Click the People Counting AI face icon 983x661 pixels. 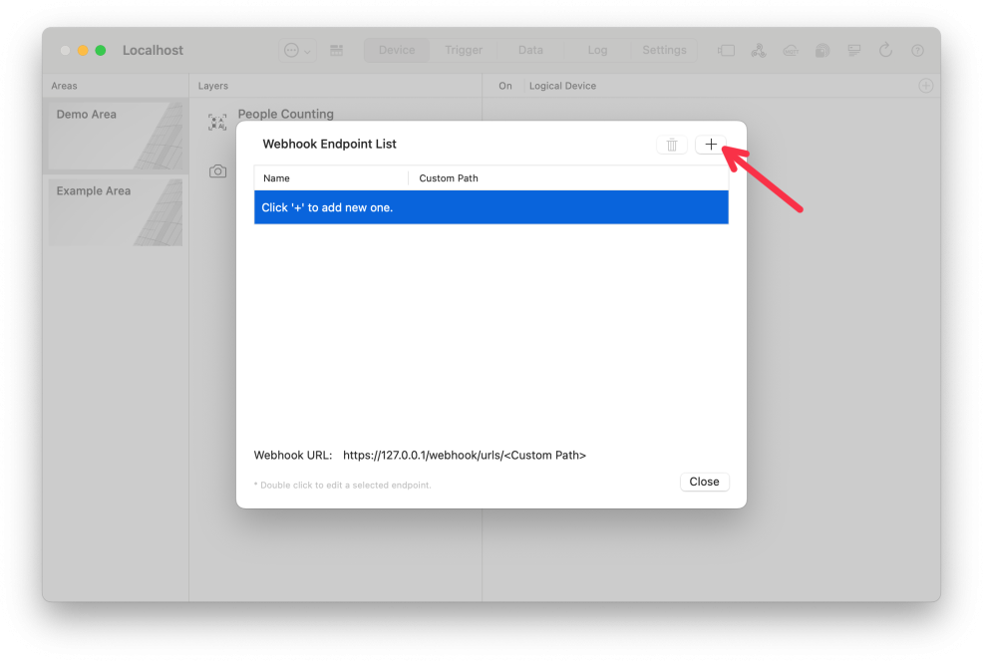click(217, 122)
